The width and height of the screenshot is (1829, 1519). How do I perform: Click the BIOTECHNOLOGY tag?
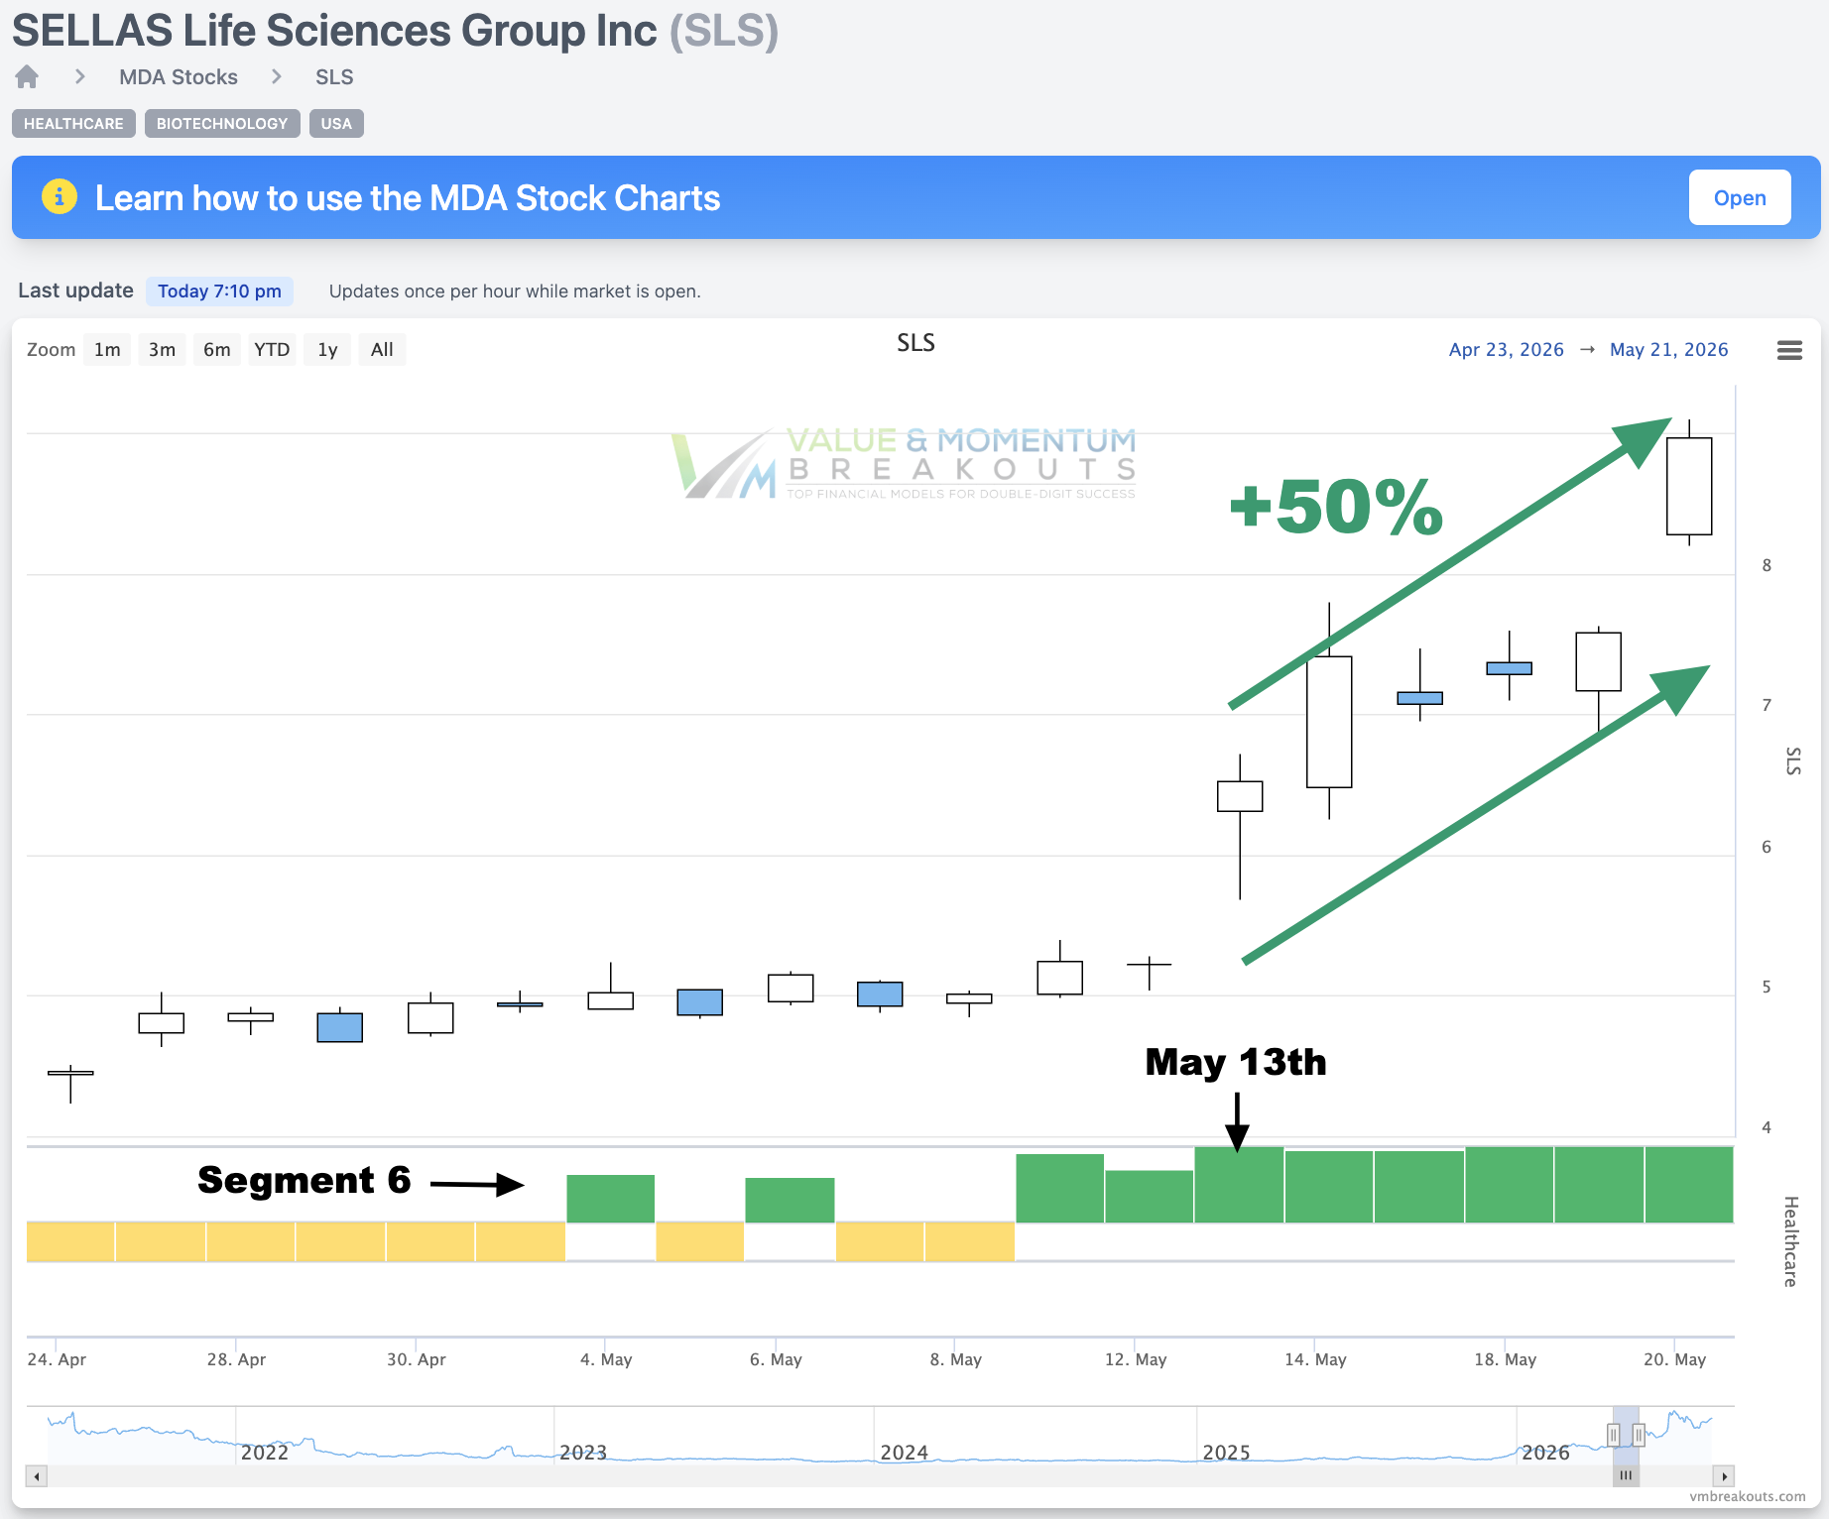[x=222, y=124]
